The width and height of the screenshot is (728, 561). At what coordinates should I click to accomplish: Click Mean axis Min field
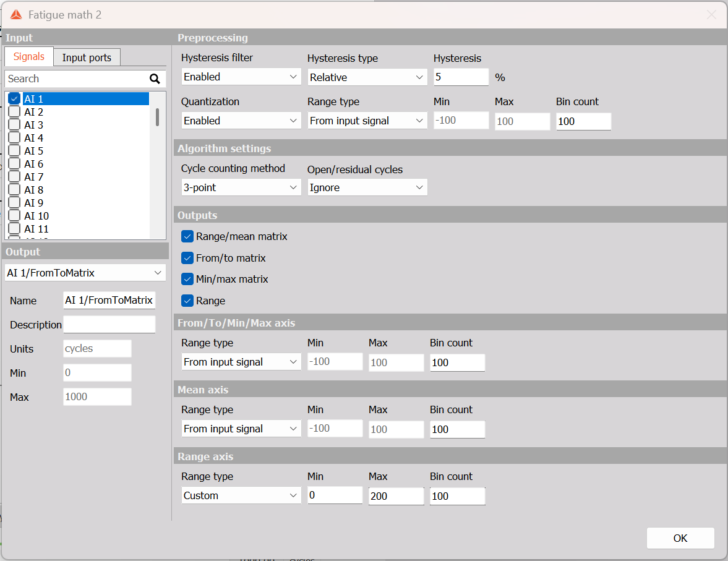pyautogui.click(x=335, y=428)
